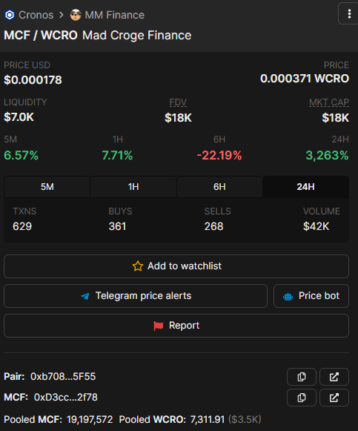This screenshot has width=358, height=431.
Task: Click the TXNS count 629
Action: click(22, 226)
